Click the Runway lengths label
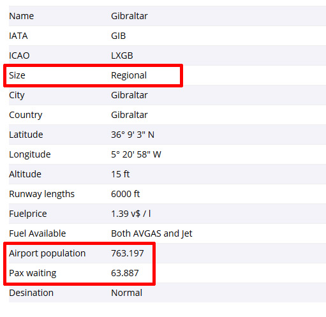This screenshot has width=326, height=317. pos(41,195)
